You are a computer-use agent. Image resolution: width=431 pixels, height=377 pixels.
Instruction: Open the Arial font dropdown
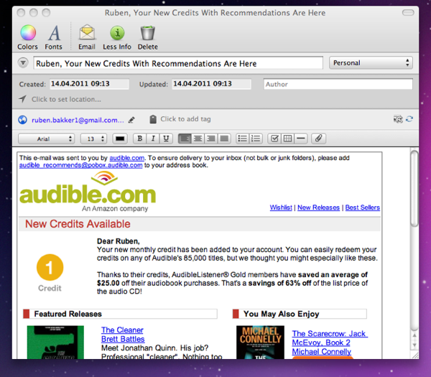click(47, 139)
